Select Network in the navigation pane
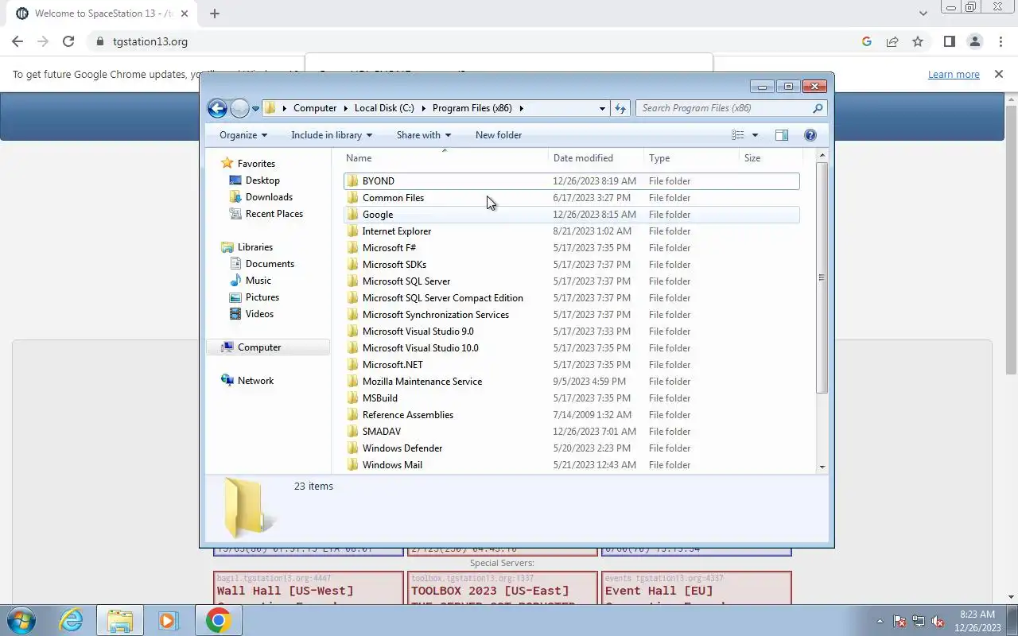The width and height of the screenshot is (1018, 636). coord(255,381)
